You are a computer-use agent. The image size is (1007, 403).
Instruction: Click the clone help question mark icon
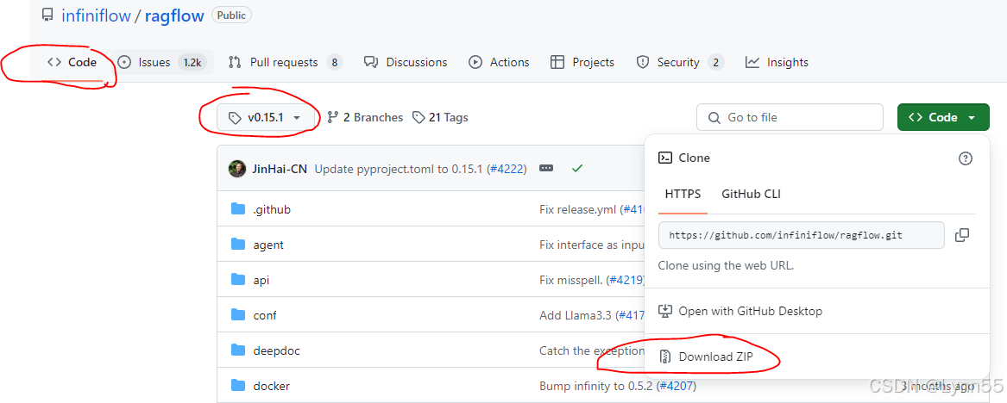tap(966, 158)
